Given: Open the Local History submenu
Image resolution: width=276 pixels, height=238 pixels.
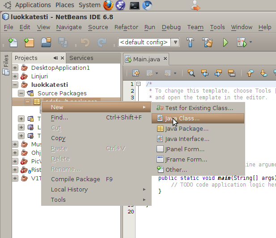Looking at the screenshot, I should (96, 190).
